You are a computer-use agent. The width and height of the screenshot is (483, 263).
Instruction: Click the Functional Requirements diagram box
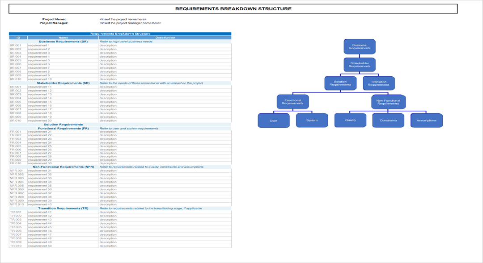point(292,102)
